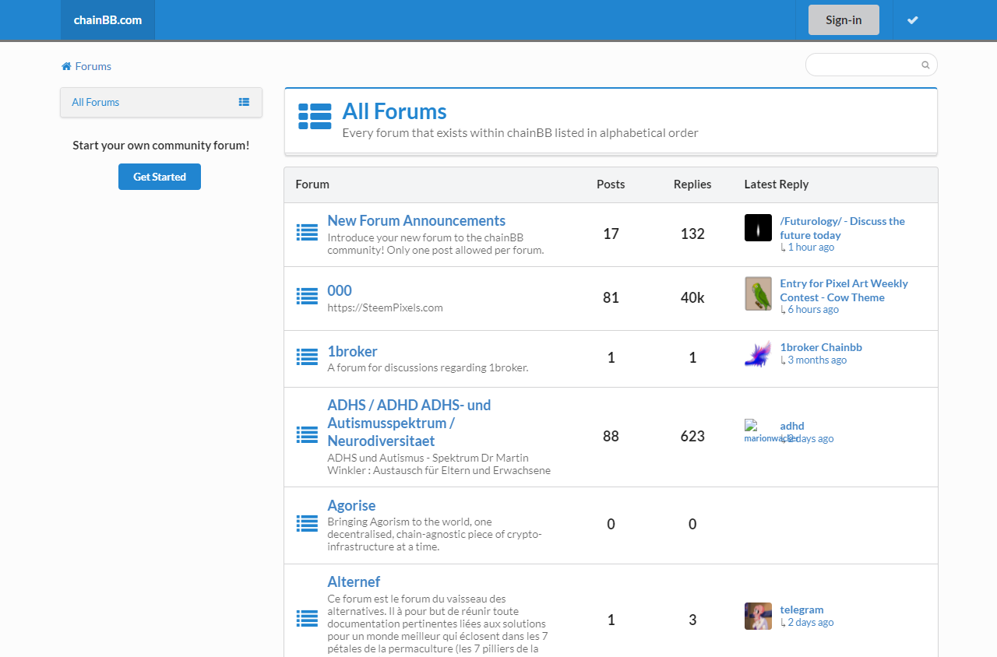Click list icon for New Forum Announcements row

pyautogui.click(x=308, y=232)
